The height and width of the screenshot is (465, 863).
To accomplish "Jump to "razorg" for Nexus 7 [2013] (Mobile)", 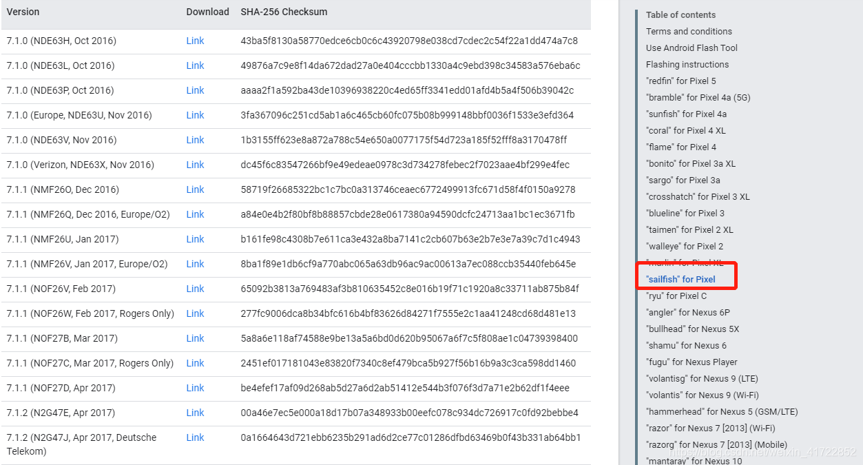I will point(716,444).
